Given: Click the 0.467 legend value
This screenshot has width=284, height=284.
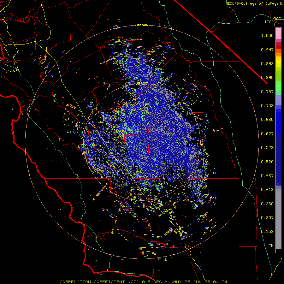Looking at the screenshot, I should point(267,176).
